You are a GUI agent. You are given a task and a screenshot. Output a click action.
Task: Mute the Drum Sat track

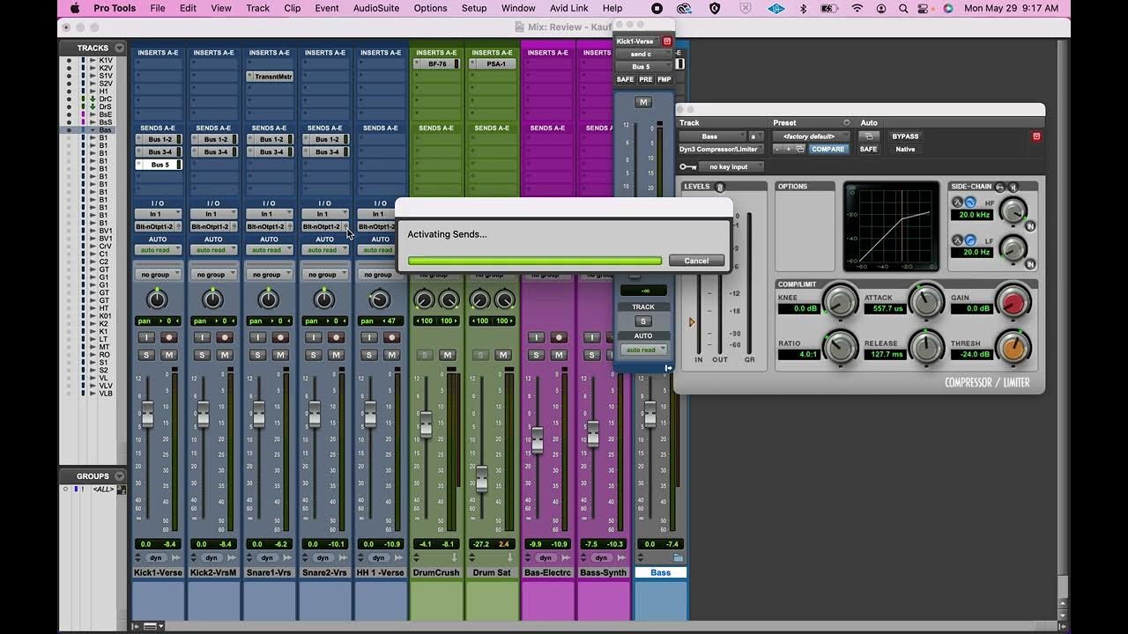[503, 355]
